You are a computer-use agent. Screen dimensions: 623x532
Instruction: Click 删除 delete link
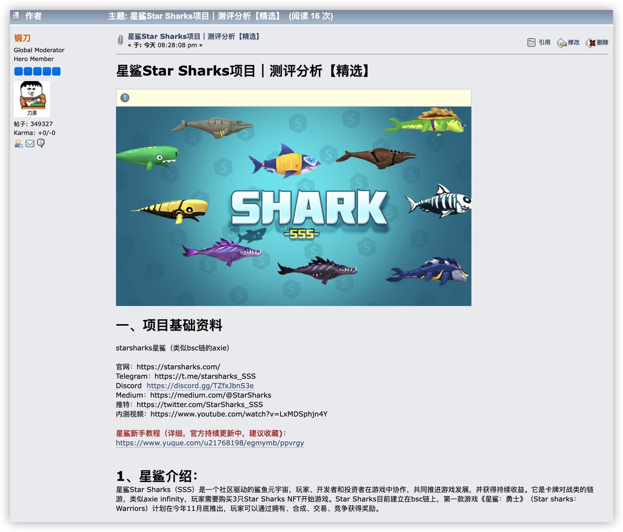602,43
